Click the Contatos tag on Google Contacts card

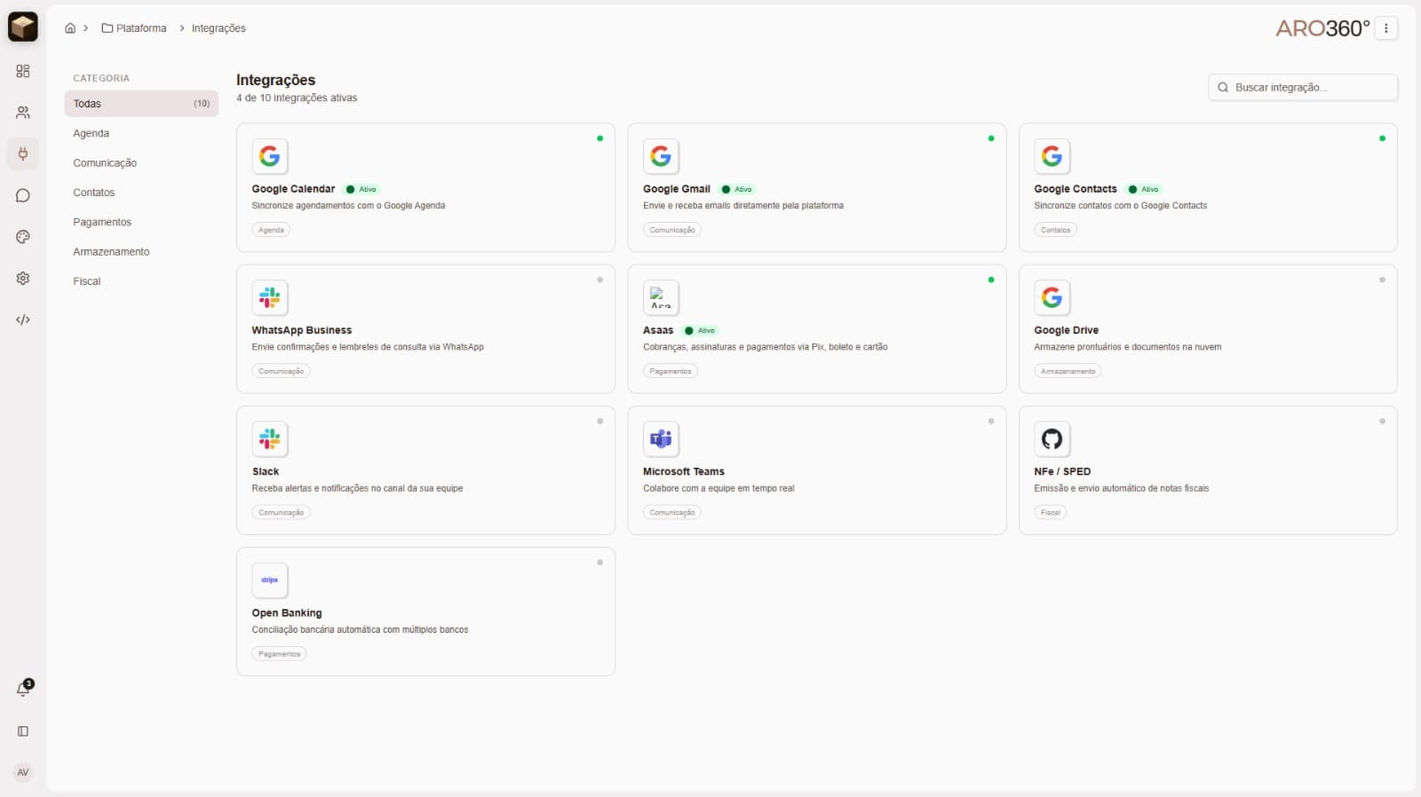point(1056,230)
